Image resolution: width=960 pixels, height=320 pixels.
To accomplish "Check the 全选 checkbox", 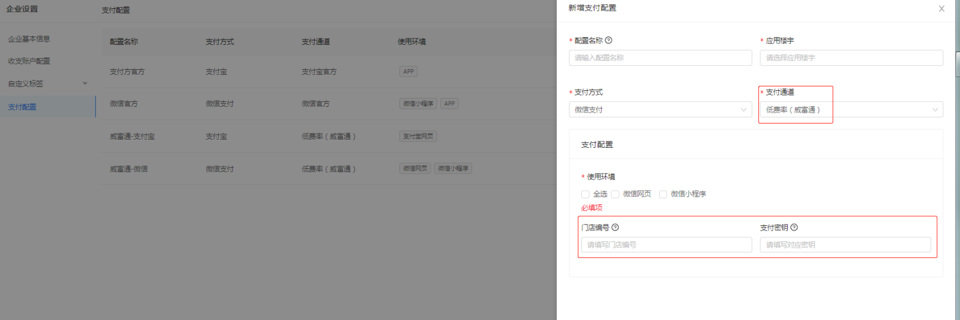I will [x=585, y=194].
